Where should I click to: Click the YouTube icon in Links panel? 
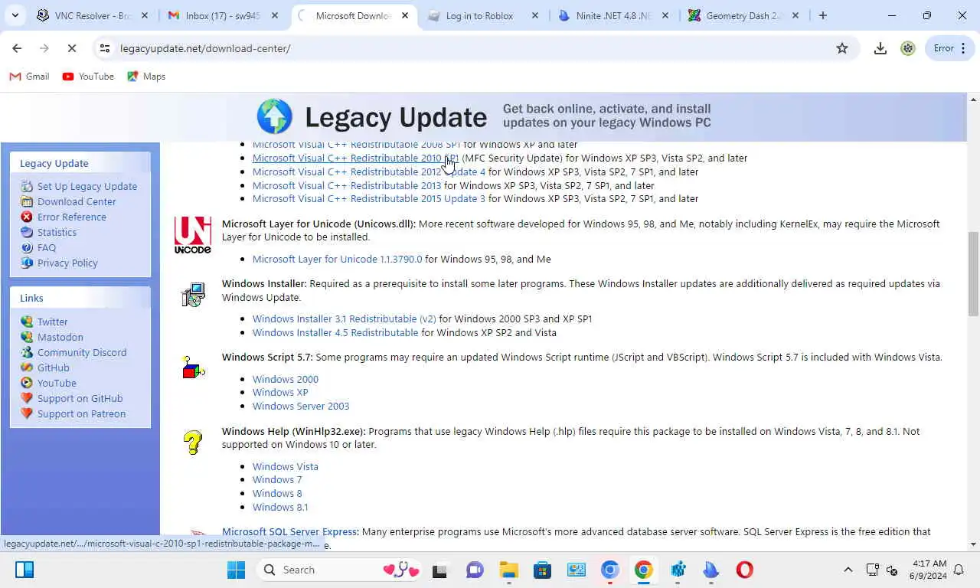tap(27, 383)
